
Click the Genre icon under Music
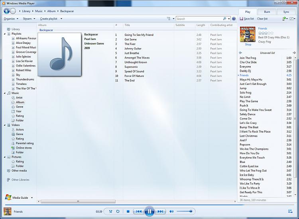point(13,107)
